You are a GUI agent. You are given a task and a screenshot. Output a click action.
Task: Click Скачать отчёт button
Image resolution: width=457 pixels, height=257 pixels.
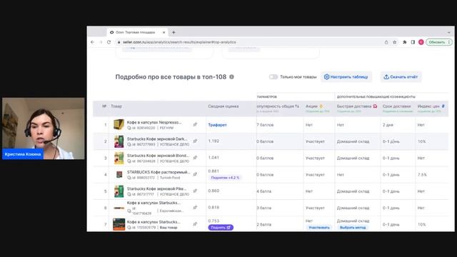401,77
